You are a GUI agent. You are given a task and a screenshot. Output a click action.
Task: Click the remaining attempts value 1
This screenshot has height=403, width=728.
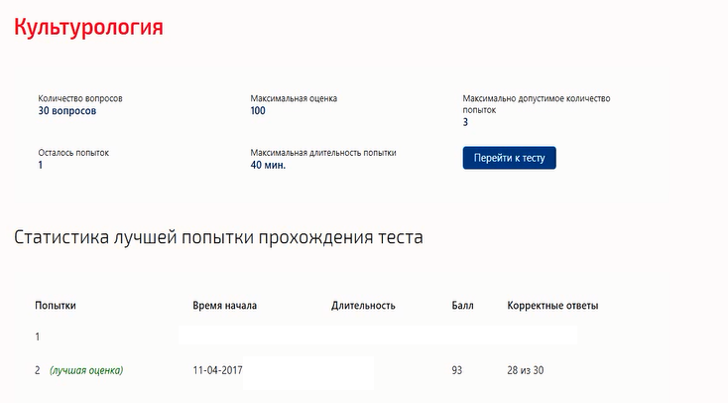pos(41,165)
